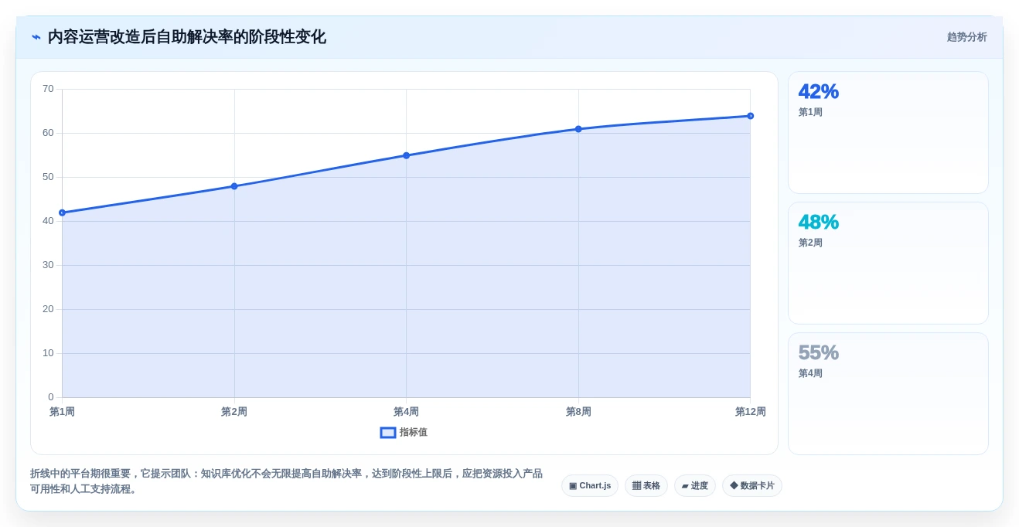Click the icon in the Chart.js chip

573,486
